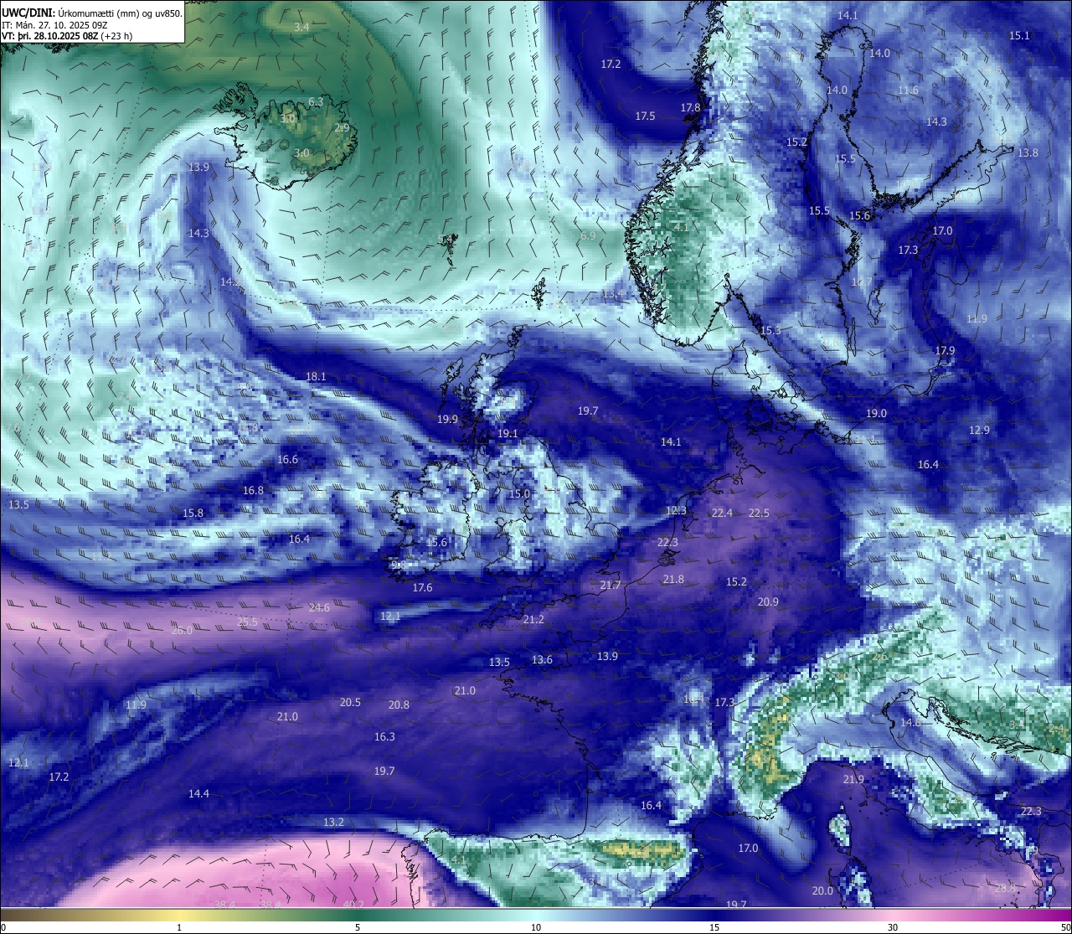Screen dimensions: 1072x934
Task: Click the colorbar label '50'
Action: tap(1065, 927)
